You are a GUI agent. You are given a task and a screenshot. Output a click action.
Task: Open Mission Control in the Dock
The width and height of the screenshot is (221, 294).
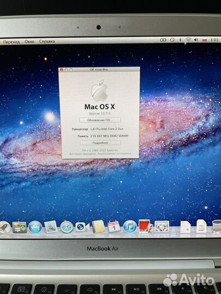click(x=19, y=227)
